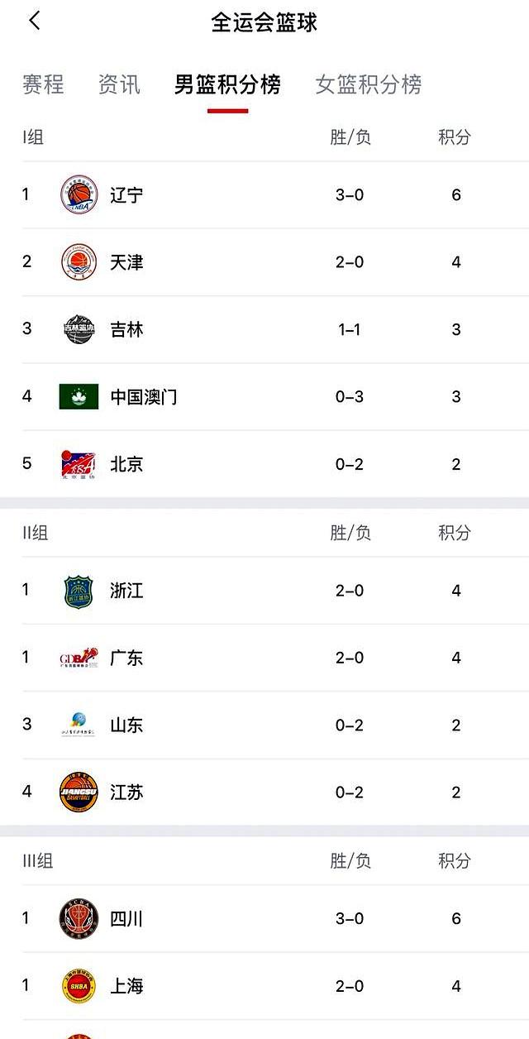Click the Guangdong GDBA team logo

79,658
